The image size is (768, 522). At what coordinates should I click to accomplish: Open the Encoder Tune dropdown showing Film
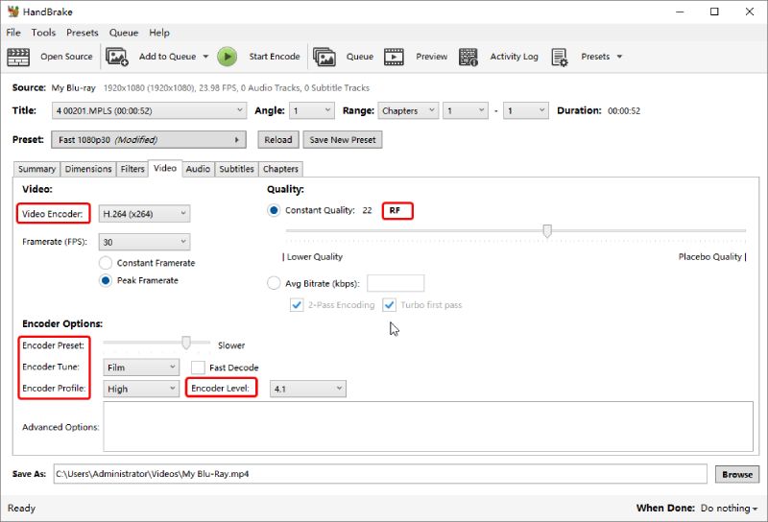coord(141,368)
